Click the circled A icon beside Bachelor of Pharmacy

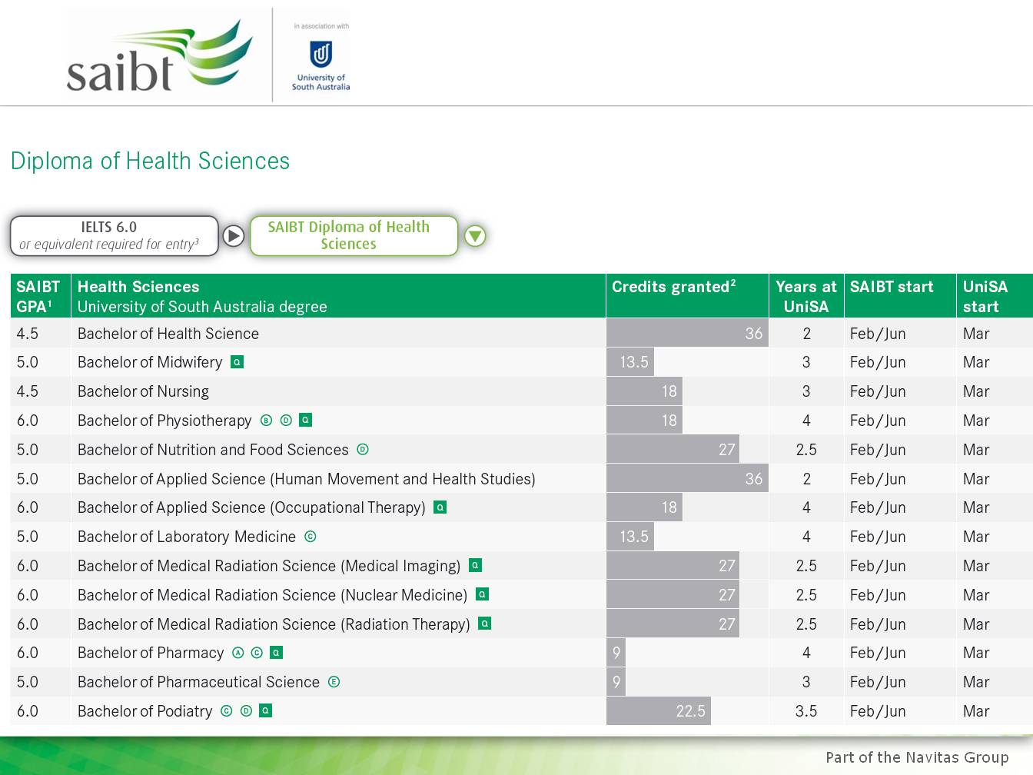coord(237,652)
